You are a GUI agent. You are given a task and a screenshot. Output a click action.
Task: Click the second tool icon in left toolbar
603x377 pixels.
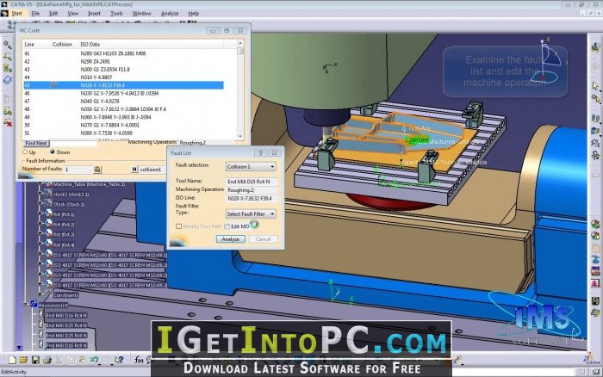(7, 57)
